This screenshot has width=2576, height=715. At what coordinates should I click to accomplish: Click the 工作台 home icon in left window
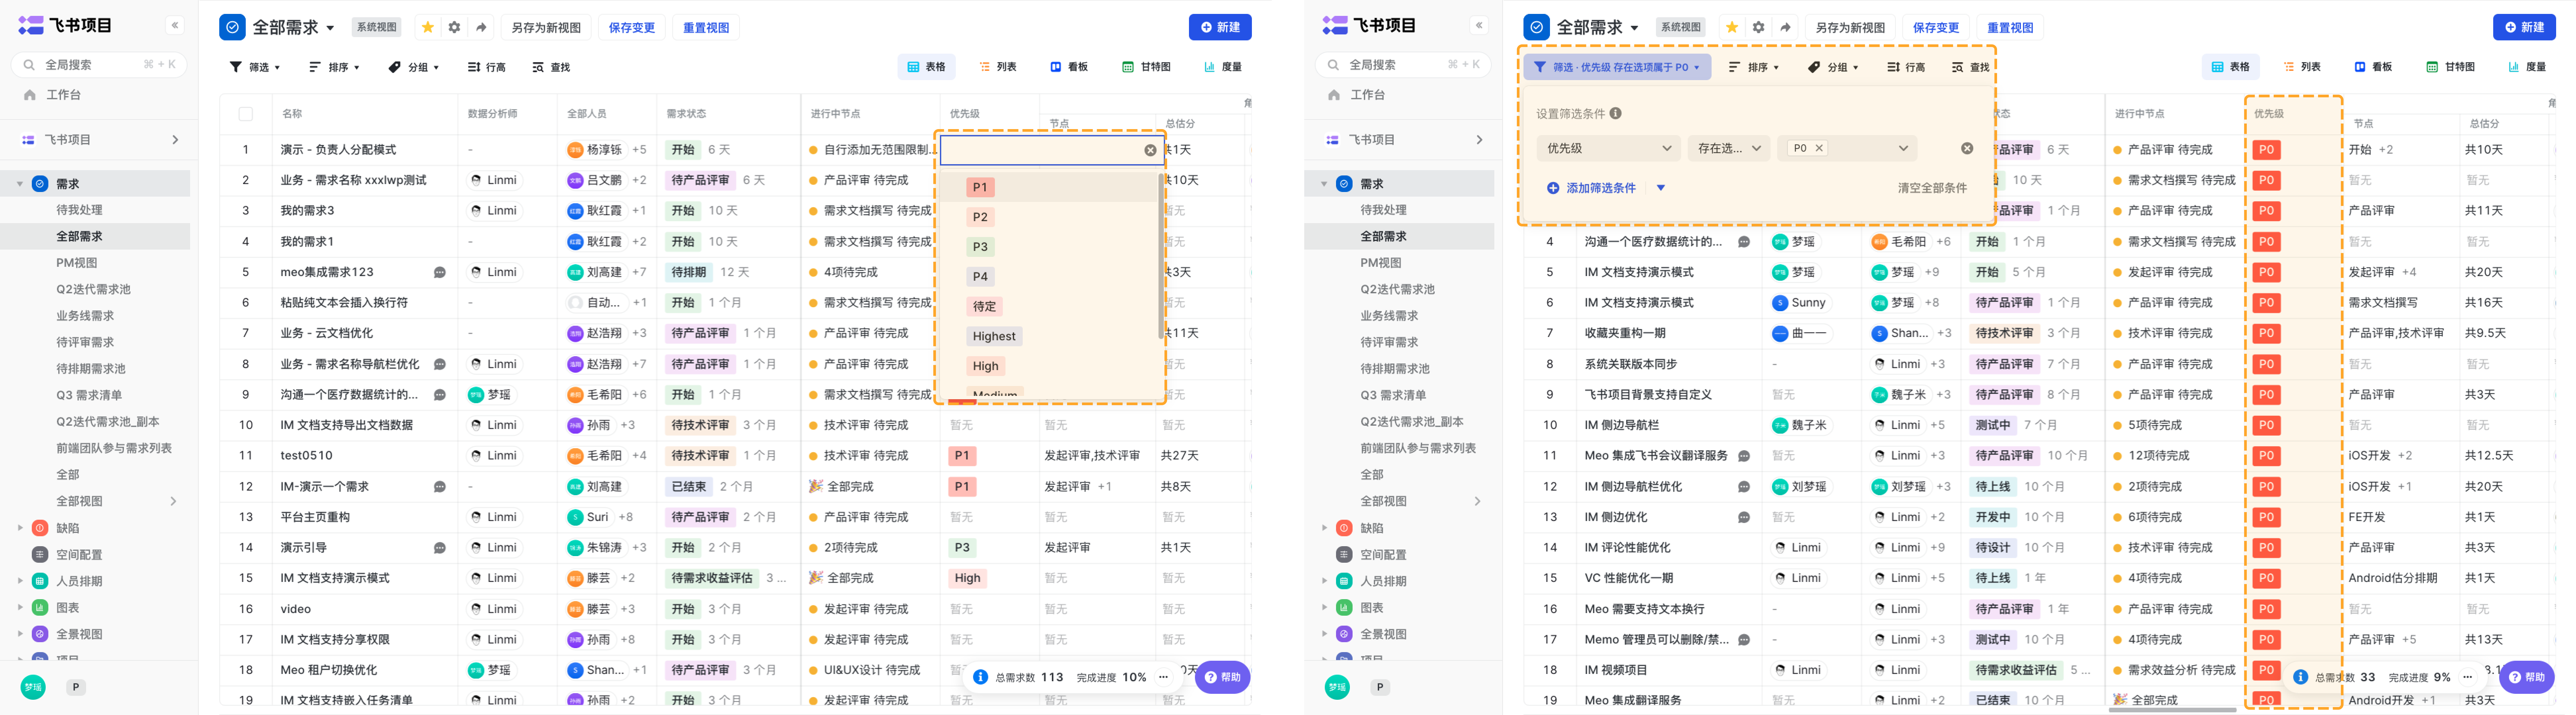[x=30, y=95]
